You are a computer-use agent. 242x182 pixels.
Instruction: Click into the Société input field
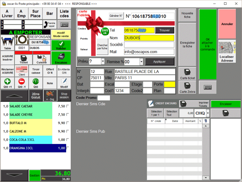(x=149, y=45)
